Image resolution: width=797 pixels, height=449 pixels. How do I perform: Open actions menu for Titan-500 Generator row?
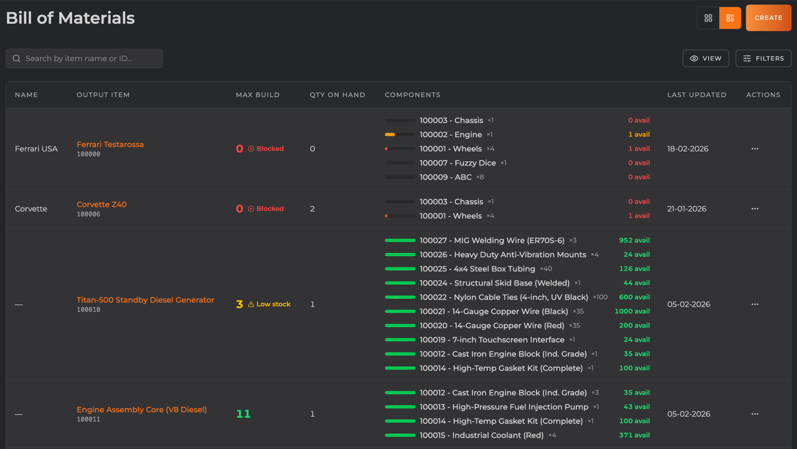point(755,304)
